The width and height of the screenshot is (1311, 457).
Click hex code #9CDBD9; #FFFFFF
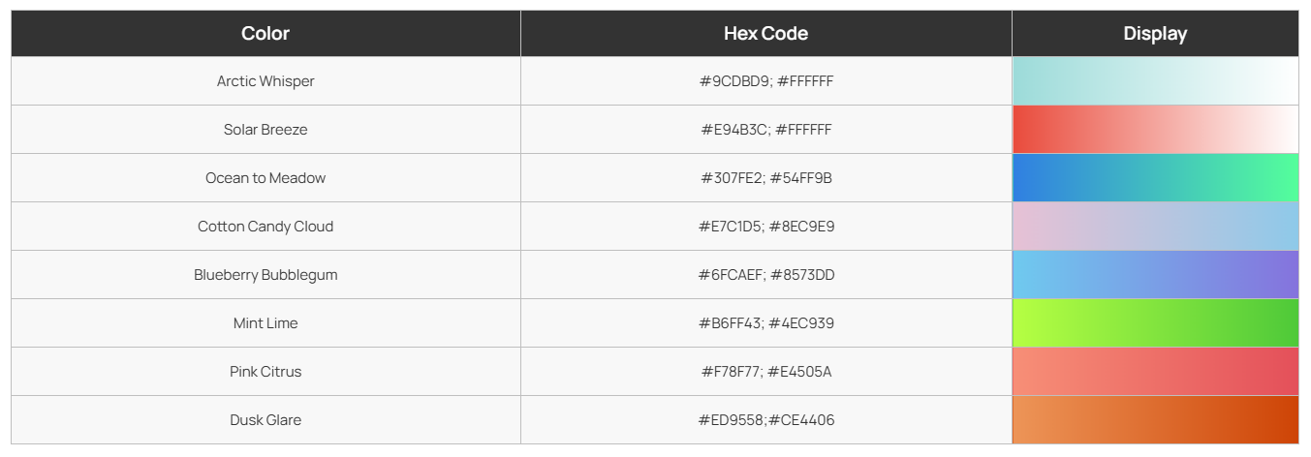click(x=765, y=81)
